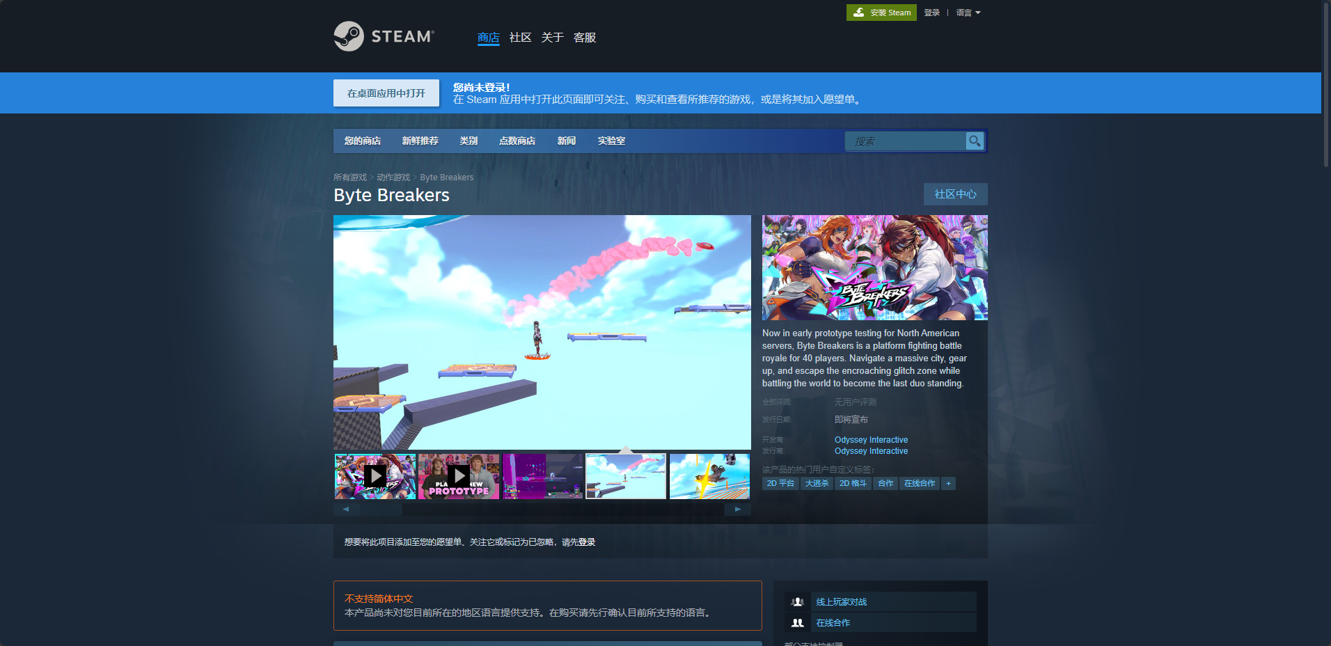Select the purple level screenshot thumbnail
This screenshot has height=646, width=1331.
click(x=542, y=476)
